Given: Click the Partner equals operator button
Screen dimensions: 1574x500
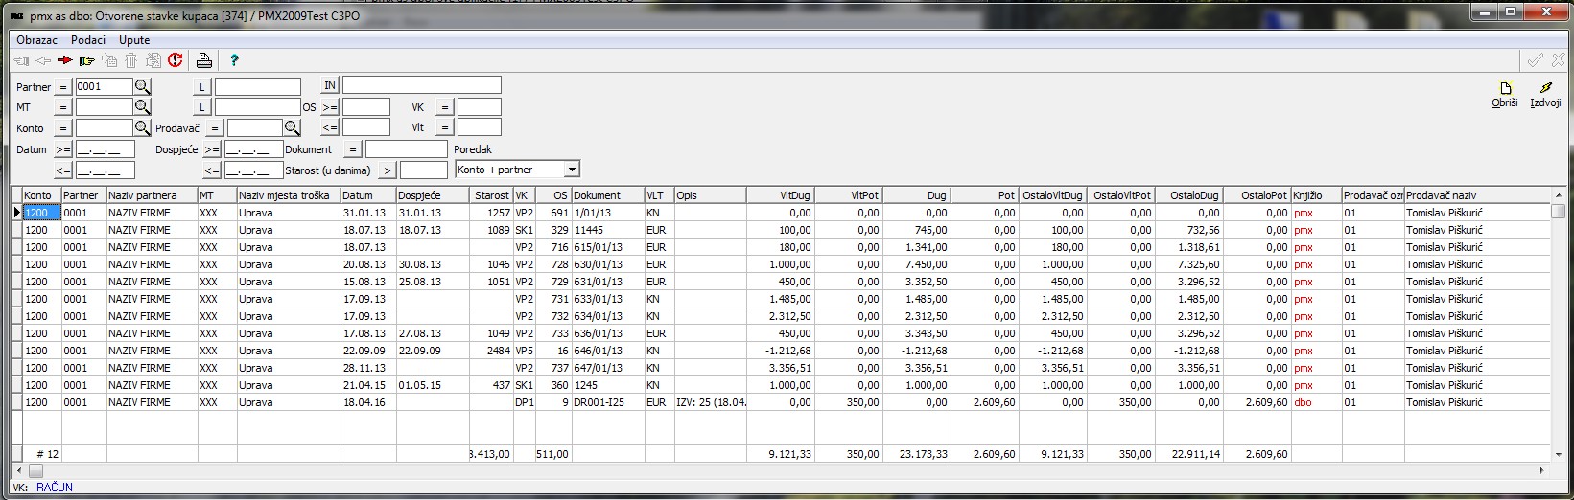Looking at the screenshot, I should tap(63, 87).
